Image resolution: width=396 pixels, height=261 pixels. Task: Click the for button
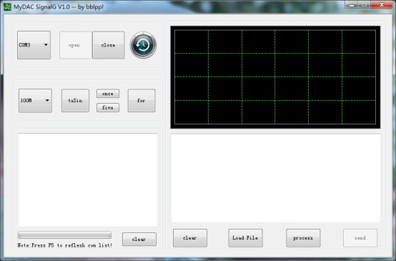[142, 101]
